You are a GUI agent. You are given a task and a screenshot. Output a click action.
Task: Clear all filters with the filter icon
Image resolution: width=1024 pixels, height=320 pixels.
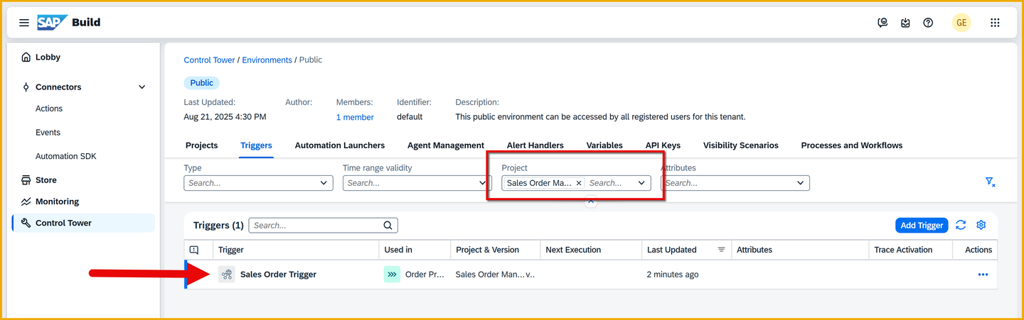(990, 182)
